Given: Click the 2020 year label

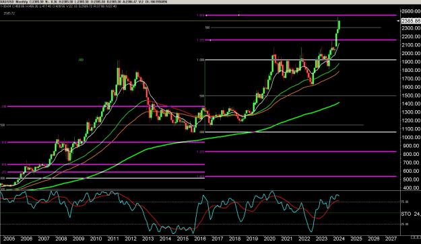Looking at the screenshot, I should point(269,239).
